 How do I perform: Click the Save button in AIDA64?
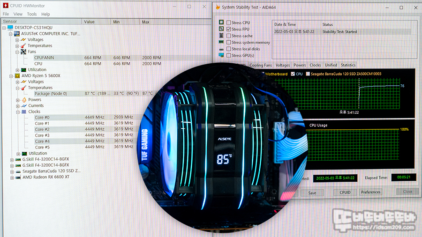pos(312,193)
